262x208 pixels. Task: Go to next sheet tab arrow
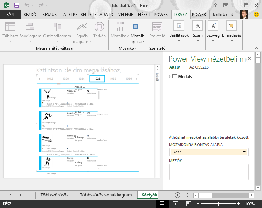tap(21, 195)
